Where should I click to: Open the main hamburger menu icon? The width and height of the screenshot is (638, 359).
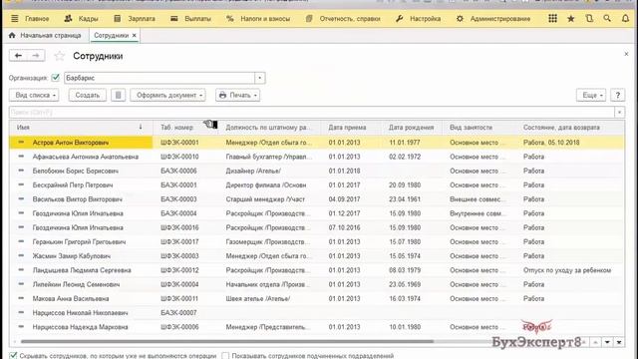click(15, 19)
